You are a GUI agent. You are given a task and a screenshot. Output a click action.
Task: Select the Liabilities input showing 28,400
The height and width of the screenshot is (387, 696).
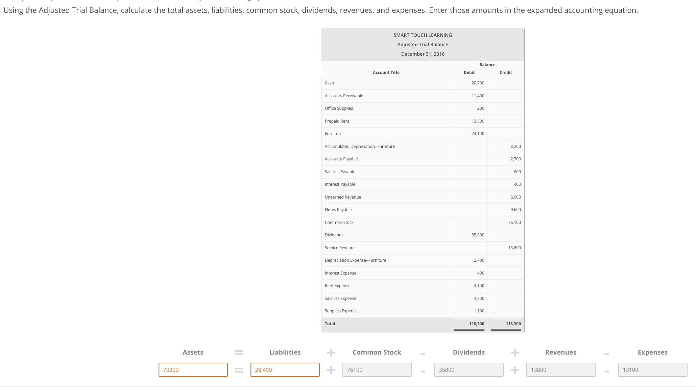[x=285, y=369]
